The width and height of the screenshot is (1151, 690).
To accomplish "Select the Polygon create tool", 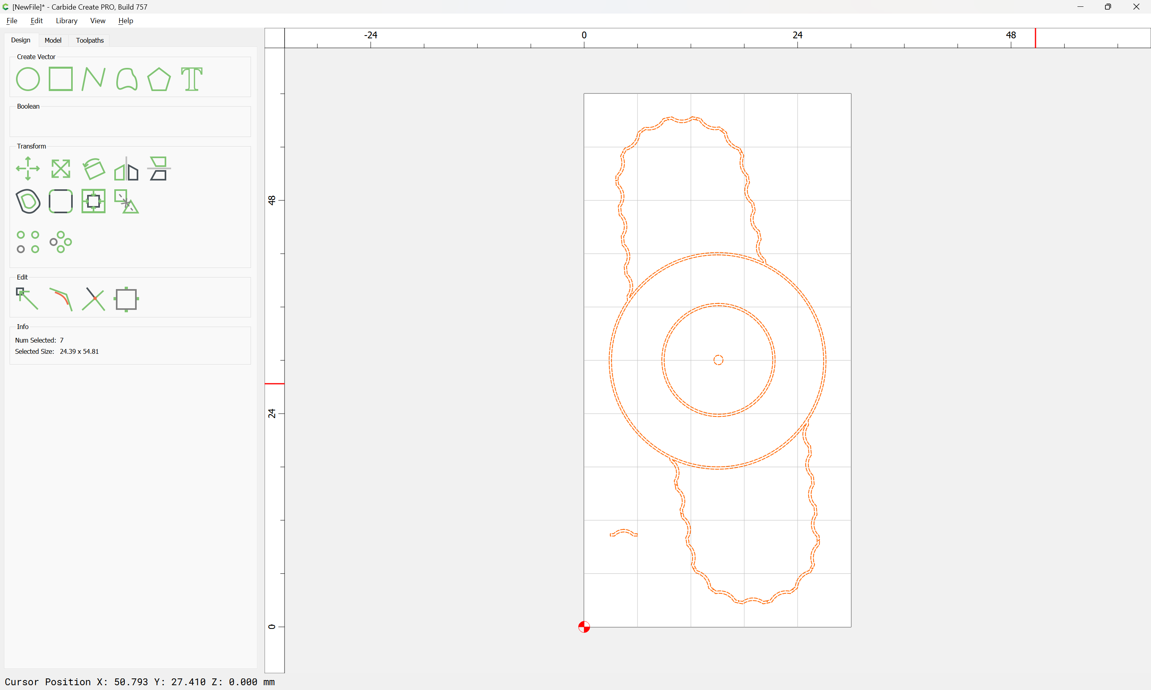I will pos(159,79).
